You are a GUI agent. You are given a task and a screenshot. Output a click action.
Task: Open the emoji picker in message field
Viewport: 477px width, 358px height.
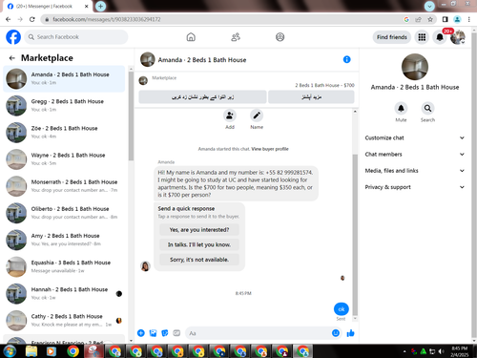point(336,333)
